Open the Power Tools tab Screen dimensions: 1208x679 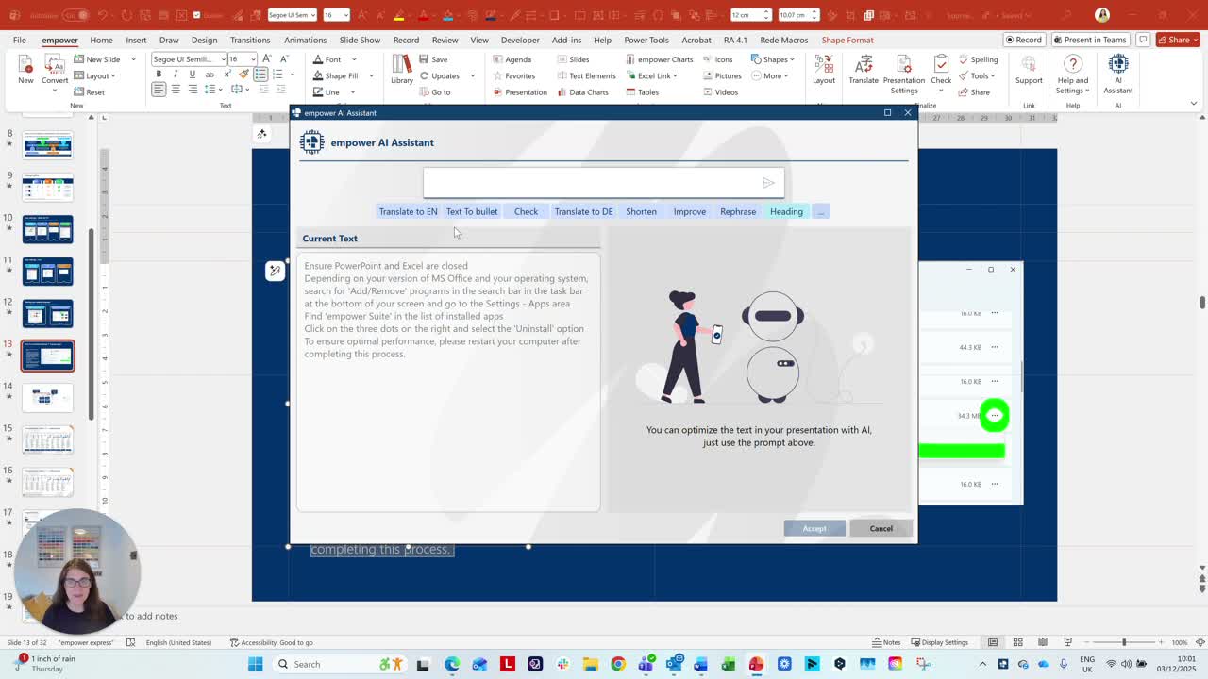(x=646, y=41)
